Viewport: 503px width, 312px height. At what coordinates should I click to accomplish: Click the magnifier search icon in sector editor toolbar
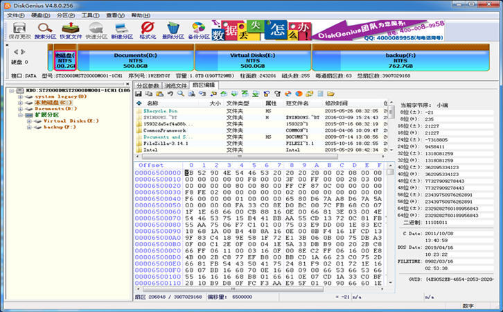(x=180, y=93)
